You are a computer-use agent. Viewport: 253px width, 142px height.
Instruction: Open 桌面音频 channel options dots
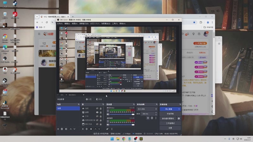108,121
